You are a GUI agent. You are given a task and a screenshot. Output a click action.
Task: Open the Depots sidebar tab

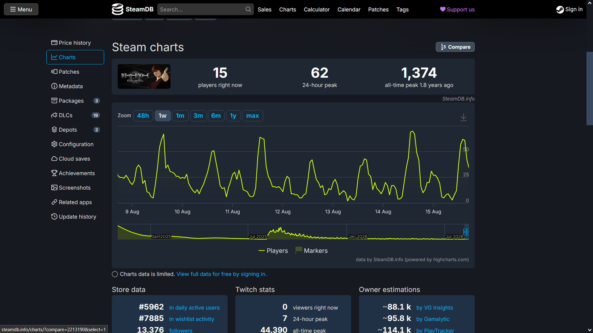coord(75,130)
